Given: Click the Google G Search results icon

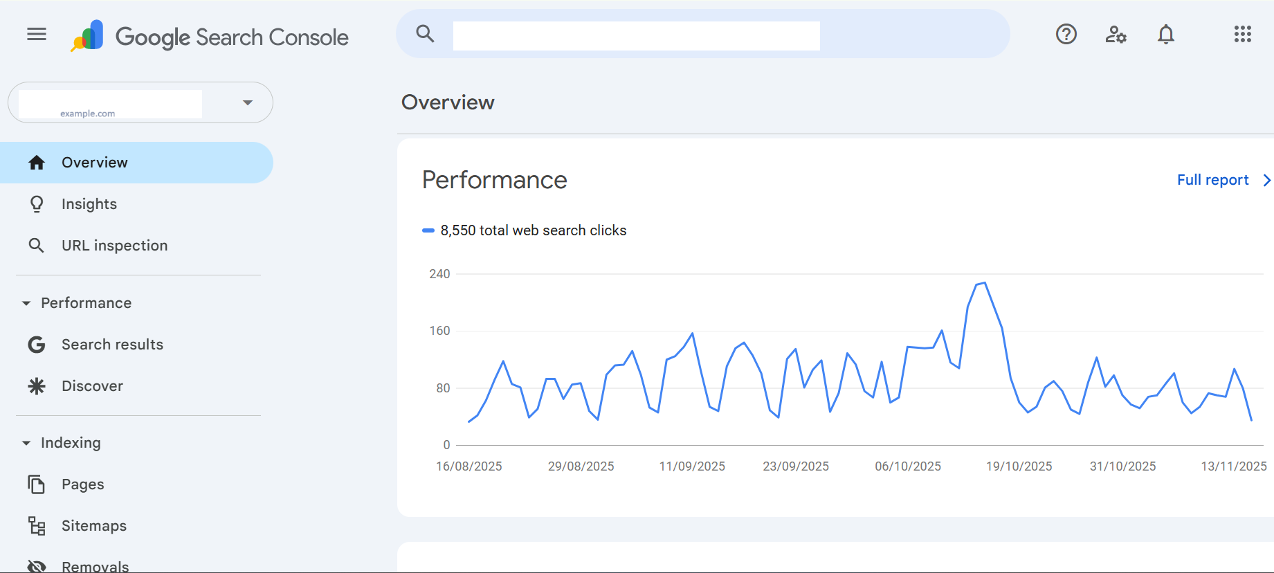Looking at the screenshot, I should click(37, 345).
